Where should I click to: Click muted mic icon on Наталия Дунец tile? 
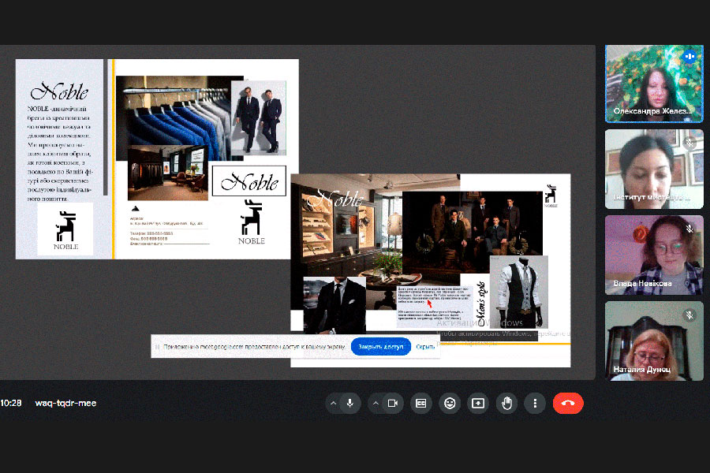(689, 315)
